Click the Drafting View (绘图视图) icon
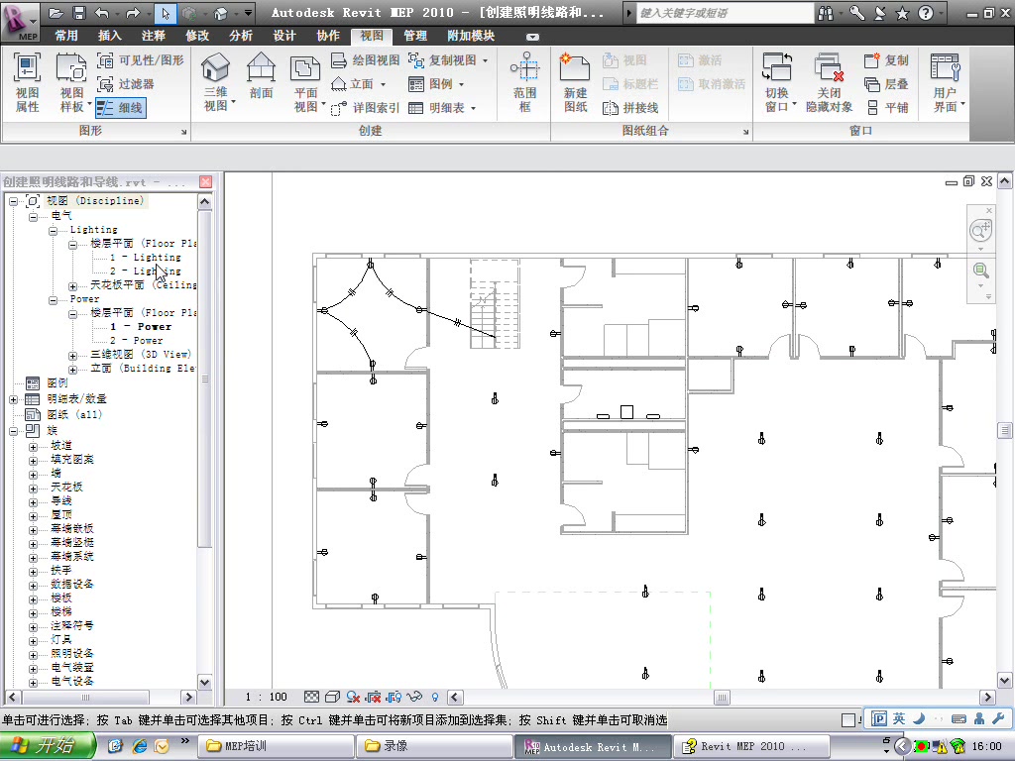This screenshot has height=761, width=1015. [364, 57]
